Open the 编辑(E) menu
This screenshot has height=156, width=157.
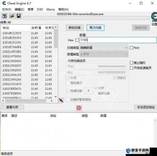19,9
